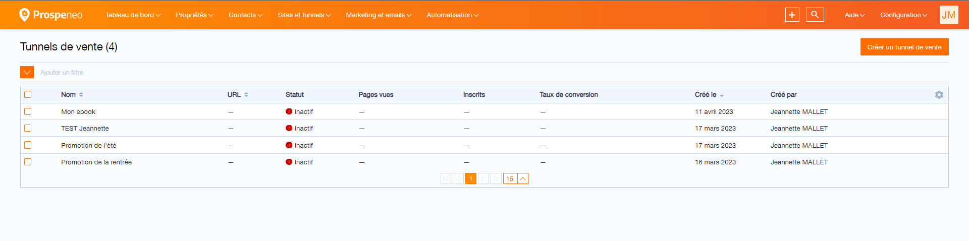This screenshot has width=969, height=241.
Task: Open the Mon ebook tunnel
Action: pyautogui.click(x=78, y=112)
